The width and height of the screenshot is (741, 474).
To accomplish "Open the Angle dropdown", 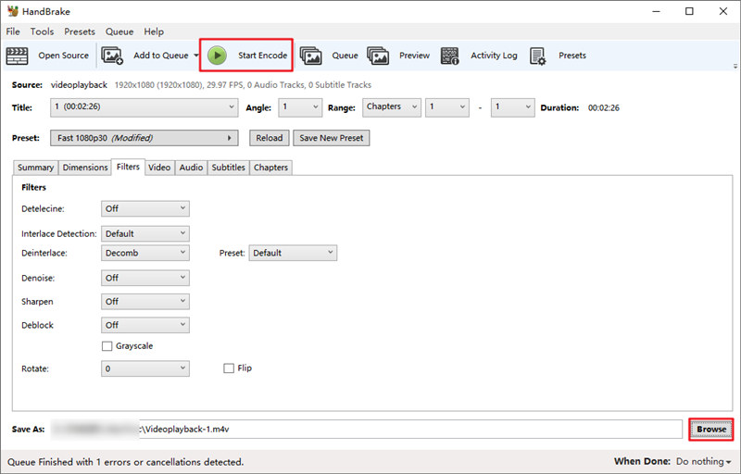I will pyautogui.click(x=300, y=107).
